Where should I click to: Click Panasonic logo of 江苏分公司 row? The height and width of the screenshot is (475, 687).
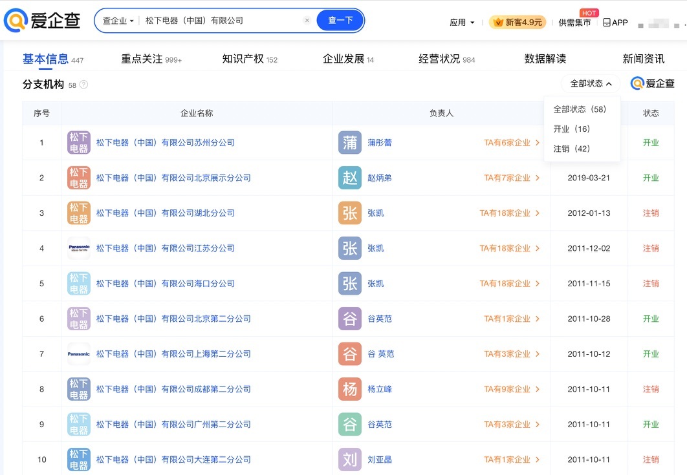click(x=79, y=248)
